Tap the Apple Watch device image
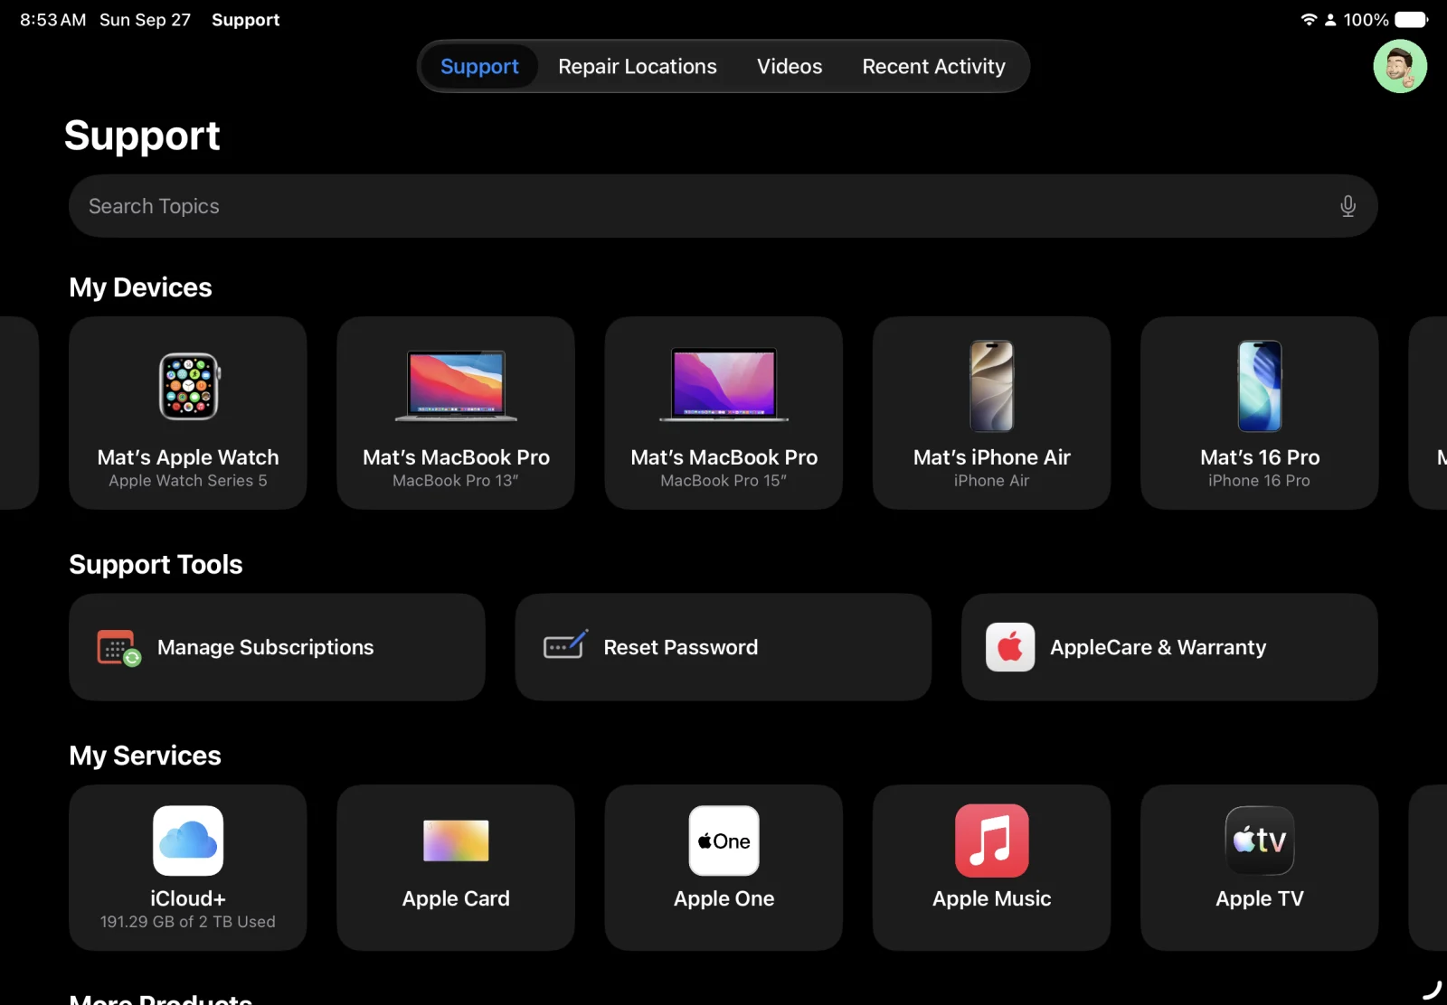 point(189,387)
